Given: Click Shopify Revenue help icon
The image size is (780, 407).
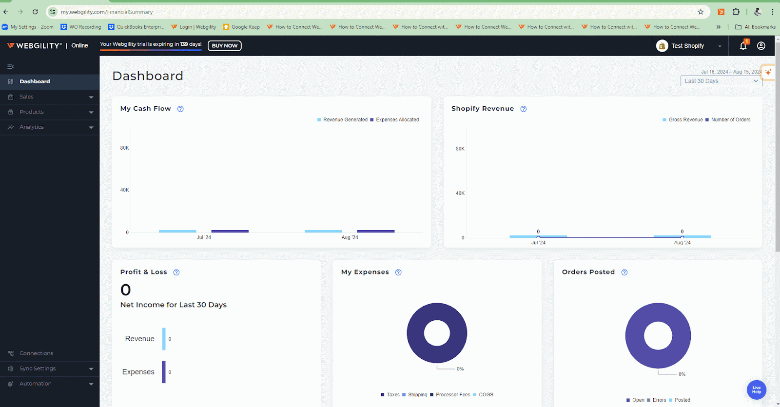Looking at the screenshot, I should pyautogui.click(x=523, y=109).
